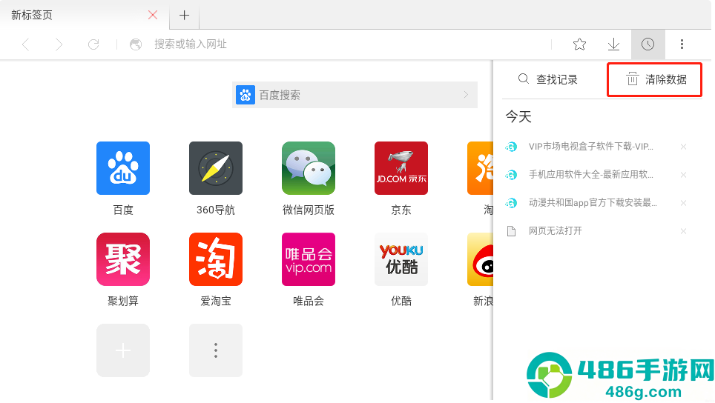Viewport: 715px width, 403px height.
Task: Delete the 手机应用软件大全 history entry
Action: click(683, 175)
